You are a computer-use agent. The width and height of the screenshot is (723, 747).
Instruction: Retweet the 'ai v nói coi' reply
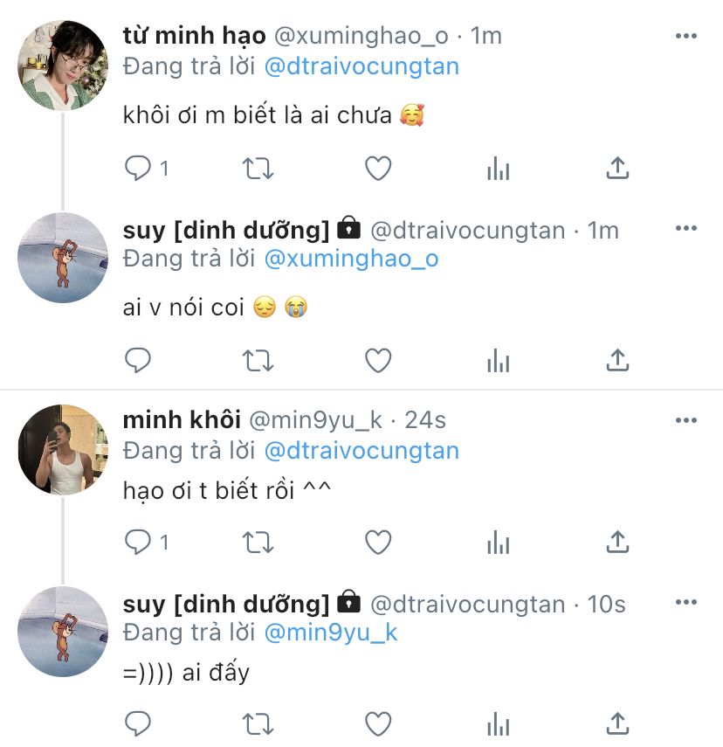point(258,359)
